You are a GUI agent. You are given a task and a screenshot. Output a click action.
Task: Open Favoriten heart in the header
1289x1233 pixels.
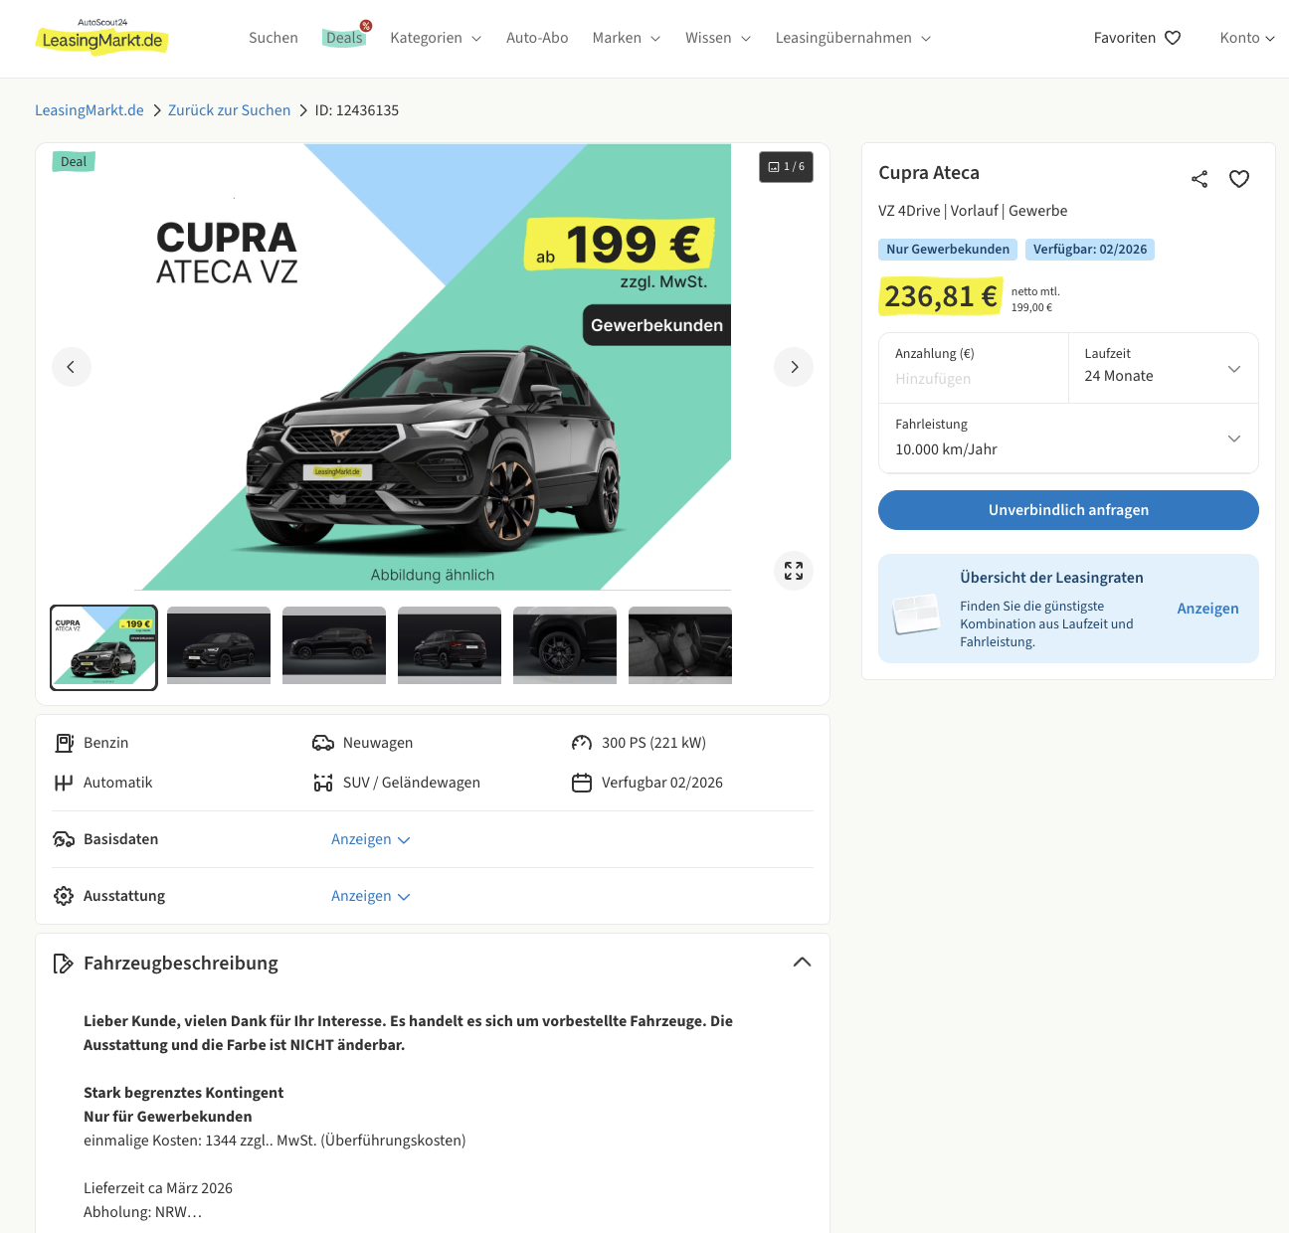(x=1137, y=38)
